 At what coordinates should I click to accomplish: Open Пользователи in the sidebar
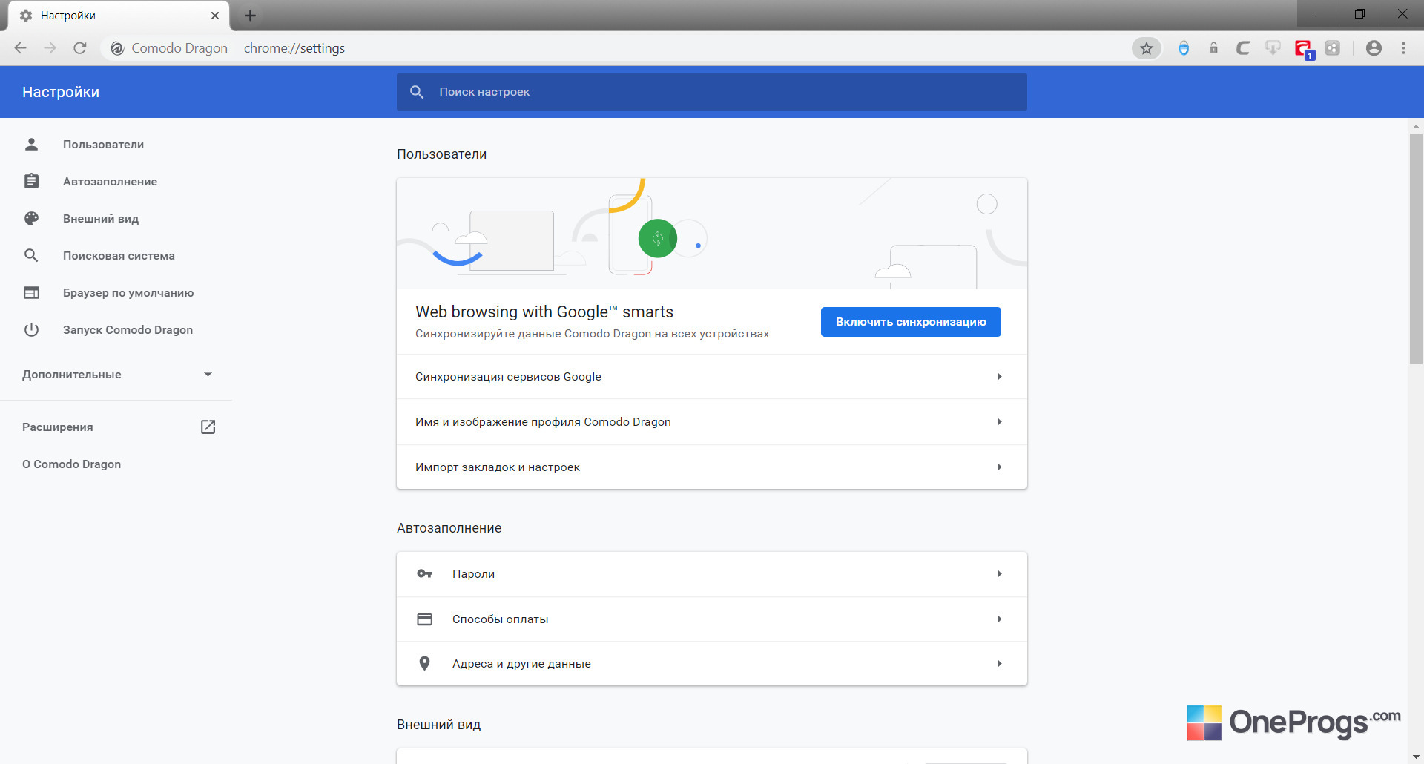[103, 145]
